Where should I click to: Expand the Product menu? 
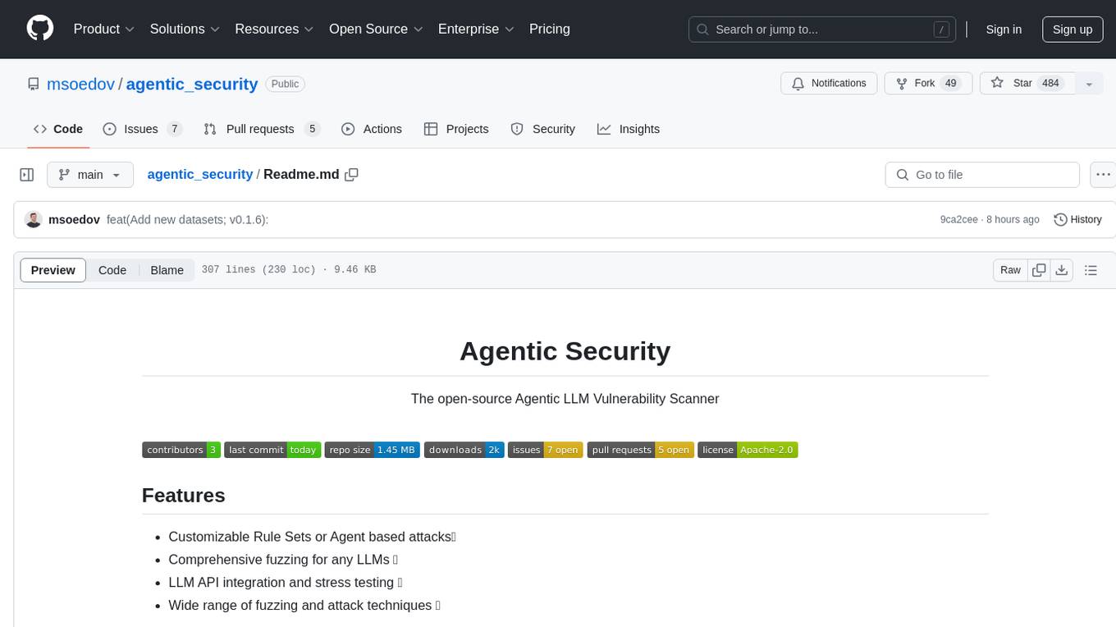[x=104, y=29]
